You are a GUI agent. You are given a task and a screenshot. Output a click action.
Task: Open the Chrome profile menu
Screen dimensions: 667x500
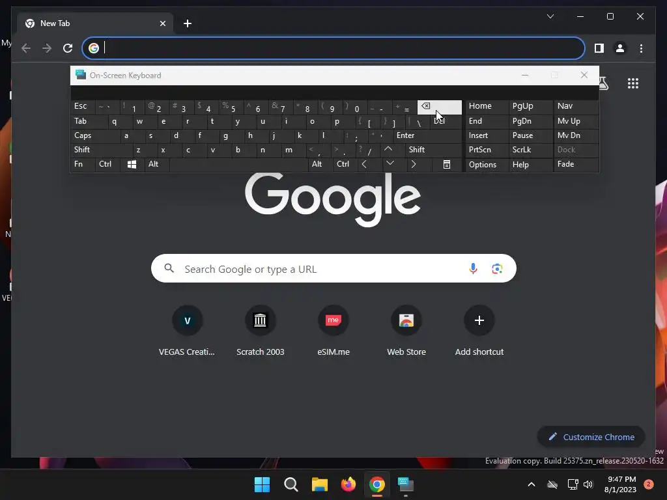(620, 48)
